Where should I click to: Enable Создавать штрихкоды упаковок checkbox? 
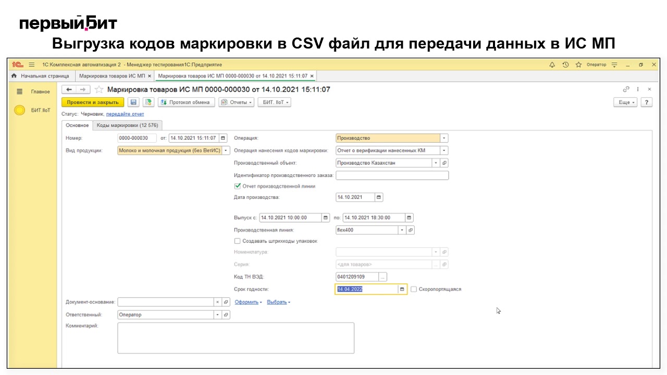238,241
